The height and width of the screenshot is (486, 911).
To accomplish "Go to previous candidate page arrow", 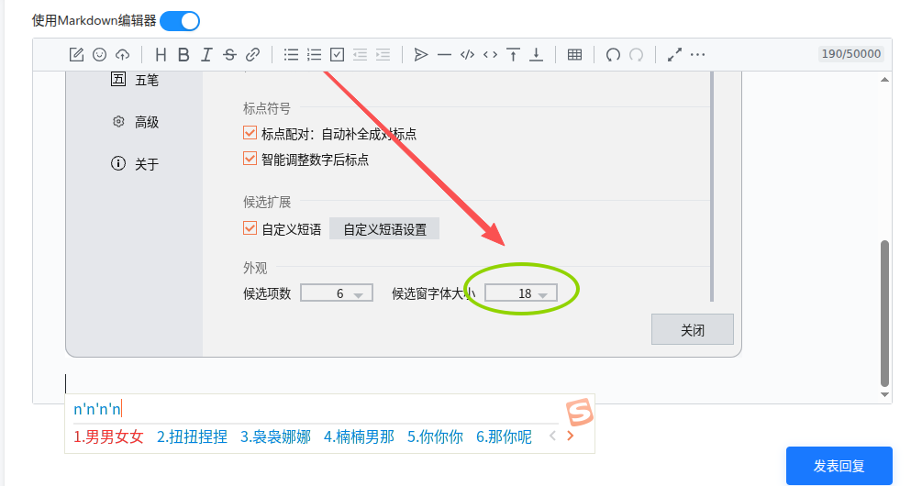I will point(552,436).
